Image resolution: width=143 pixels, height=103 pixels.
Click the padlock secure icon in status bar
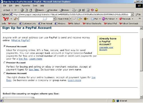114,101
